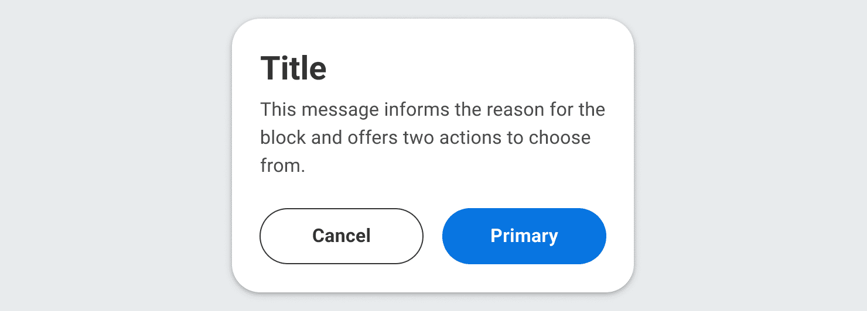Dismiss the dialog with the outlined Cancel button

341,236
